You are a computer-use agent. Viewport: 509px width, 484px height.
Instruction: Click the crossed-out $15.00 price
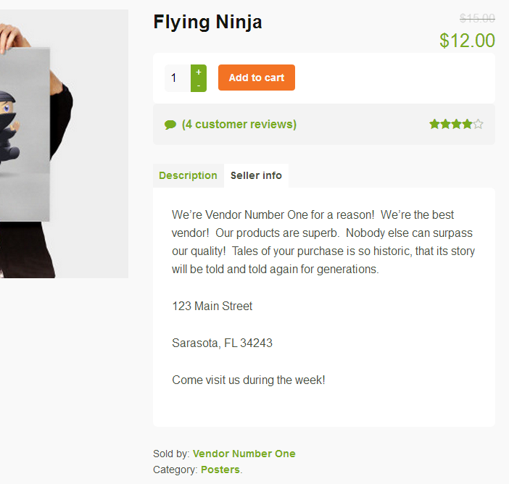[x=477, y=18]
